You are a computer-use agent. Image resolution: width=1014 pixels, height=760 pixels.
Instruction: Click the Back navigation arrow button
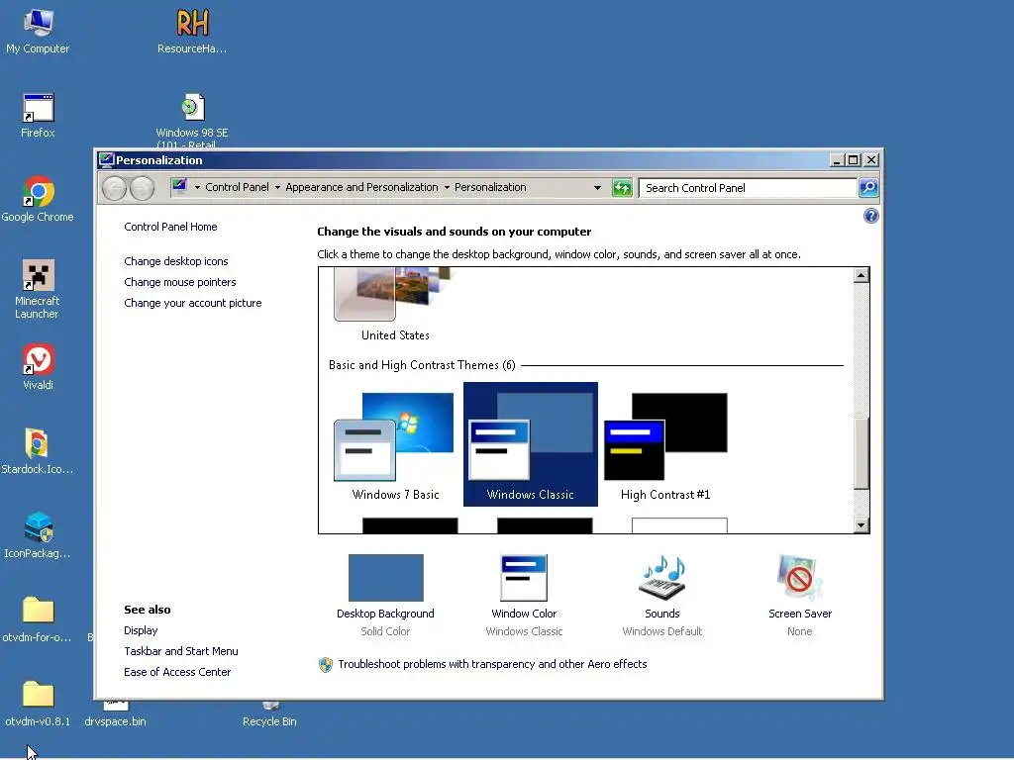[x=115, y=188]
